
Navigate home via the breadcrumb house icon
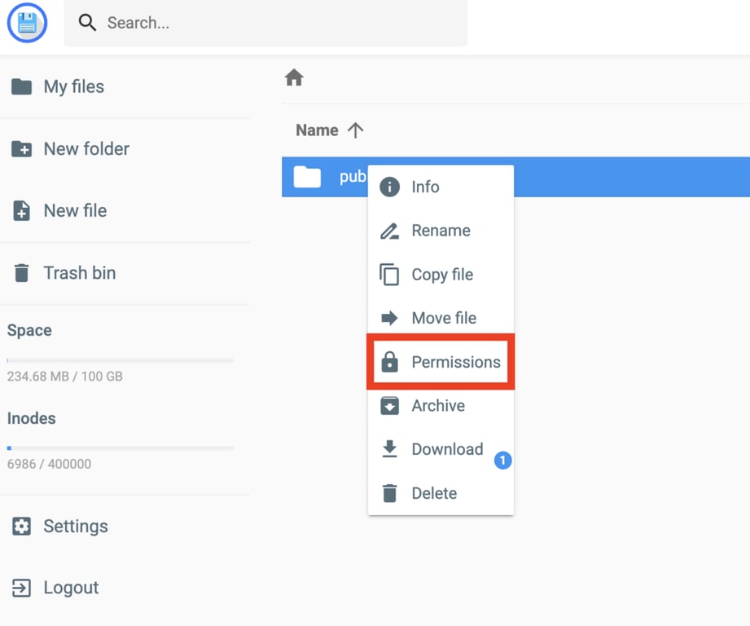[293, 76]
